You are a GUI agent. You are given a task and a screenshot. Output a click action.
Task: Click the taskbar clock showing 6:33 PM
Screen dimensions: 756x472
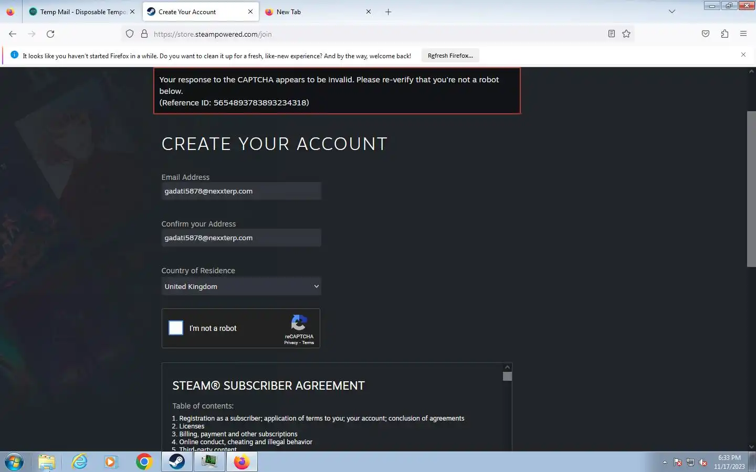729,462
